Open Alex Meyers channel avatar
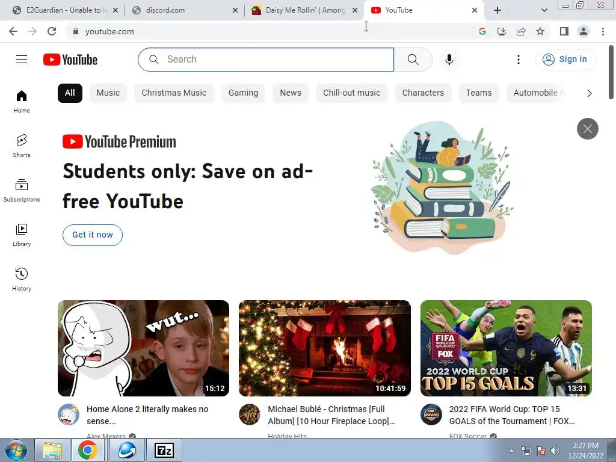616x462 pixels. coord(69,414)
